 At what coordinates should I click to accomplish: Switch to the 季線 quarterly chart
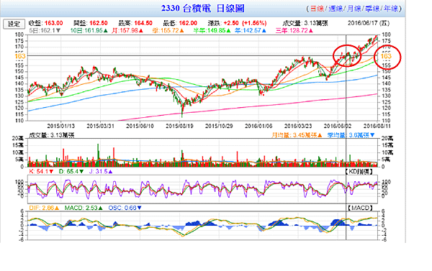[372, 9]
